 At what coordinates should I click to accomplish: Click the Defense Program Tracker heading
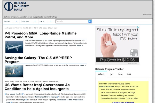pos(110,69)
